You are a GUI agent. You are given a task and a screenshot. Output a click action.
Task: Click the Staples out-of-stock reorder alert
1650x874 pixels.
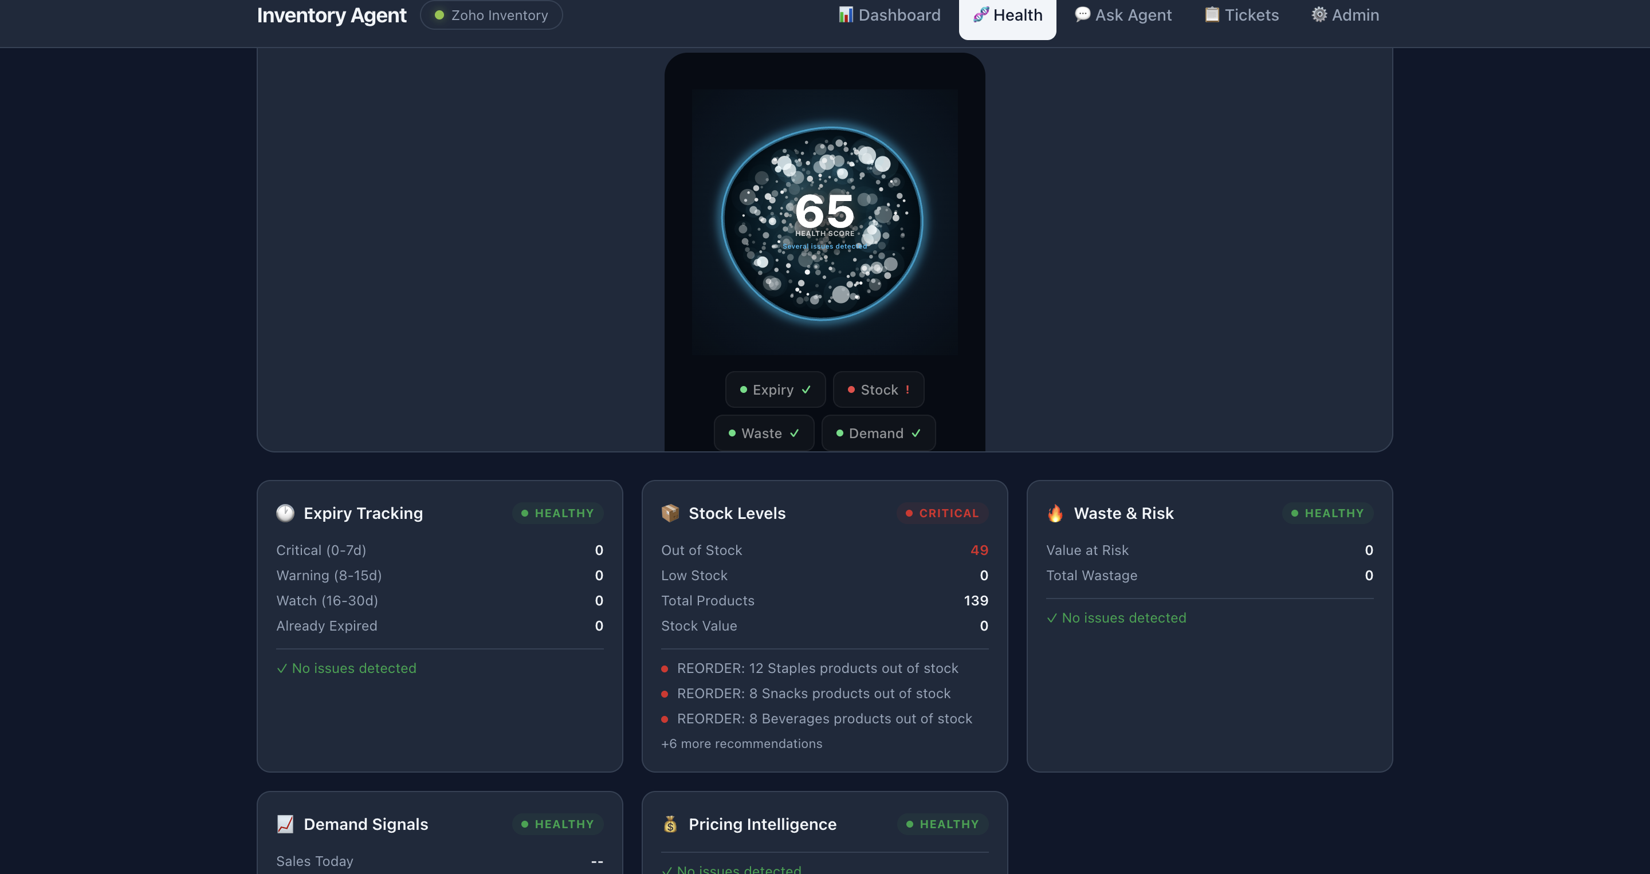[x=818, y=668]
